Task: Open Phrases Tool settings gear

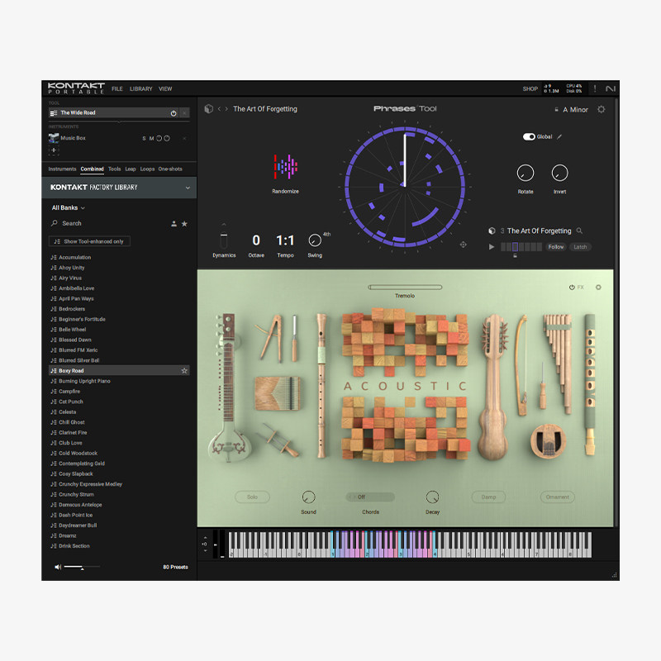Action: coord(602,110)
